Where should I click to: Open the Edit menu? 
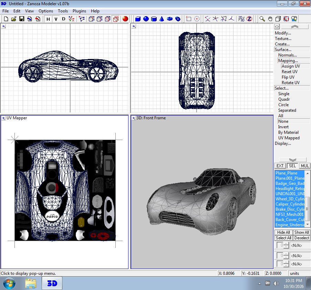click(17, 11)
